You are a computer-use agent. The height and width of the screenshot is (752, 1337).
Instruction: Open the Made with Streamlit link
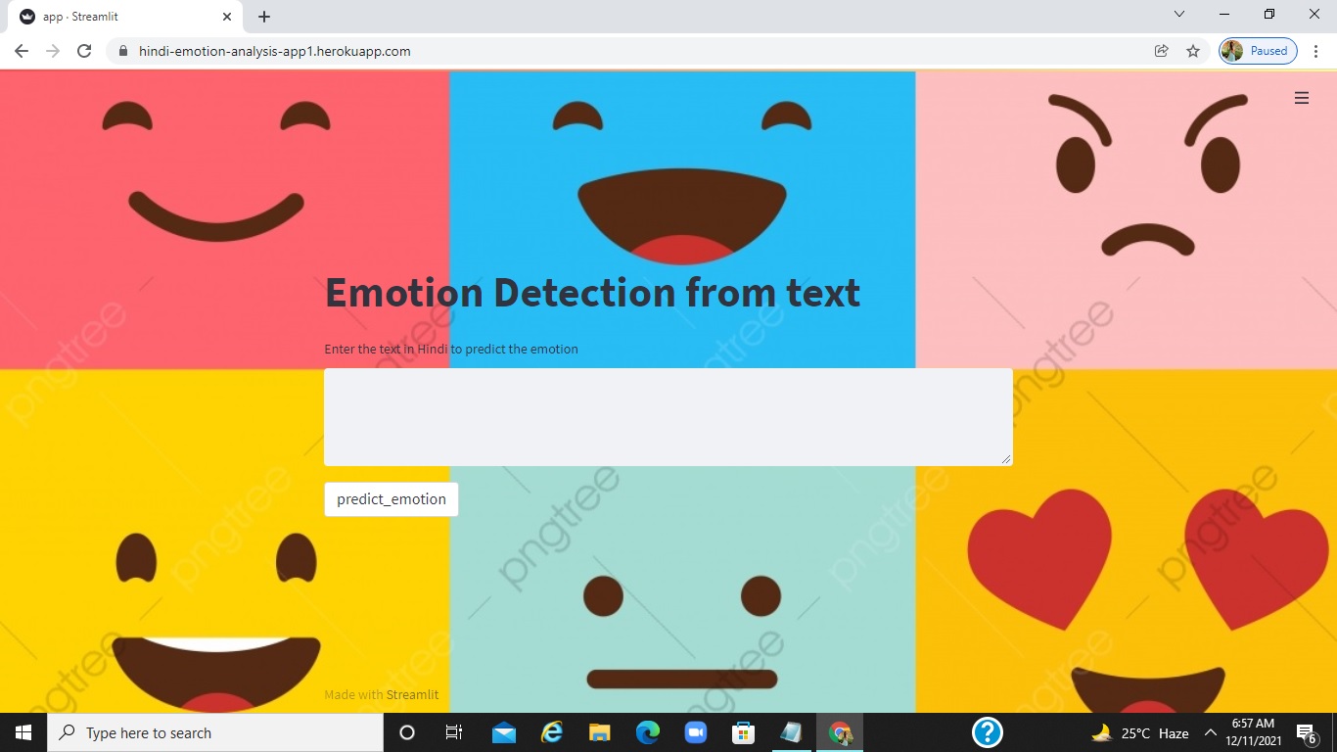411,694
